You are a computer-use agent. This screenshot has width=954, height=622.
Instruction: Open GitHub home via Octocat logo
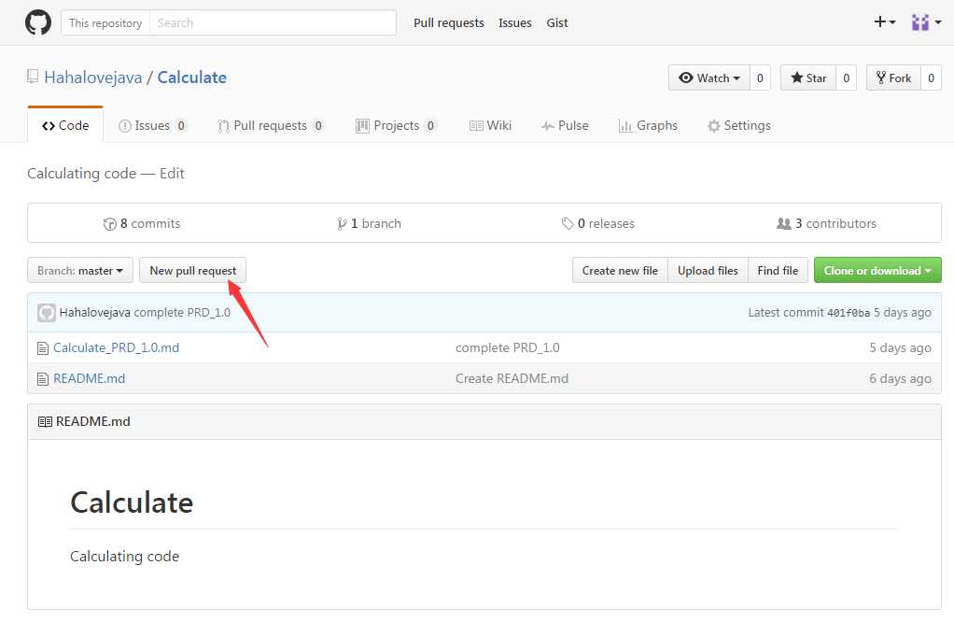pos(37,22)
